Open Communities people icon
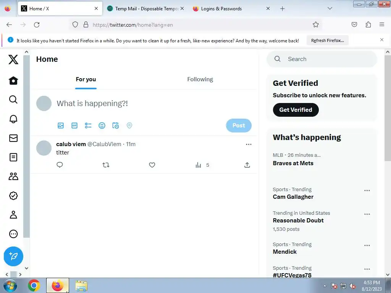The height and width of the screenshot is (293, 391). click(x=13, y=176)
